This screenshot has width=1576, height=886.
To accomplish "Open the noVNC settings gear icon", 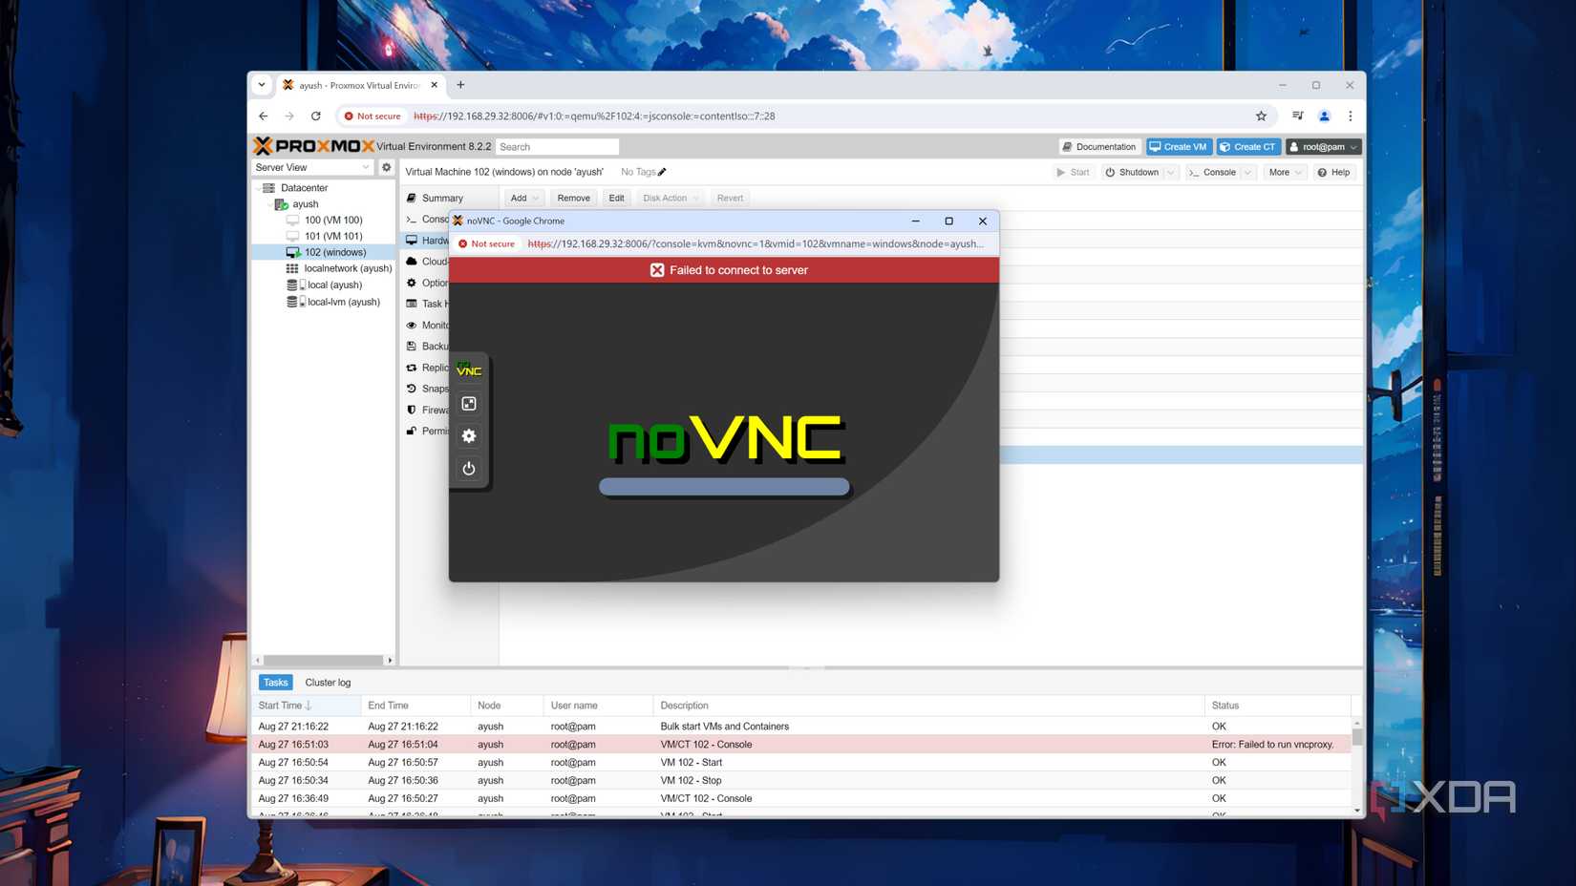I will tap(468, 435).
